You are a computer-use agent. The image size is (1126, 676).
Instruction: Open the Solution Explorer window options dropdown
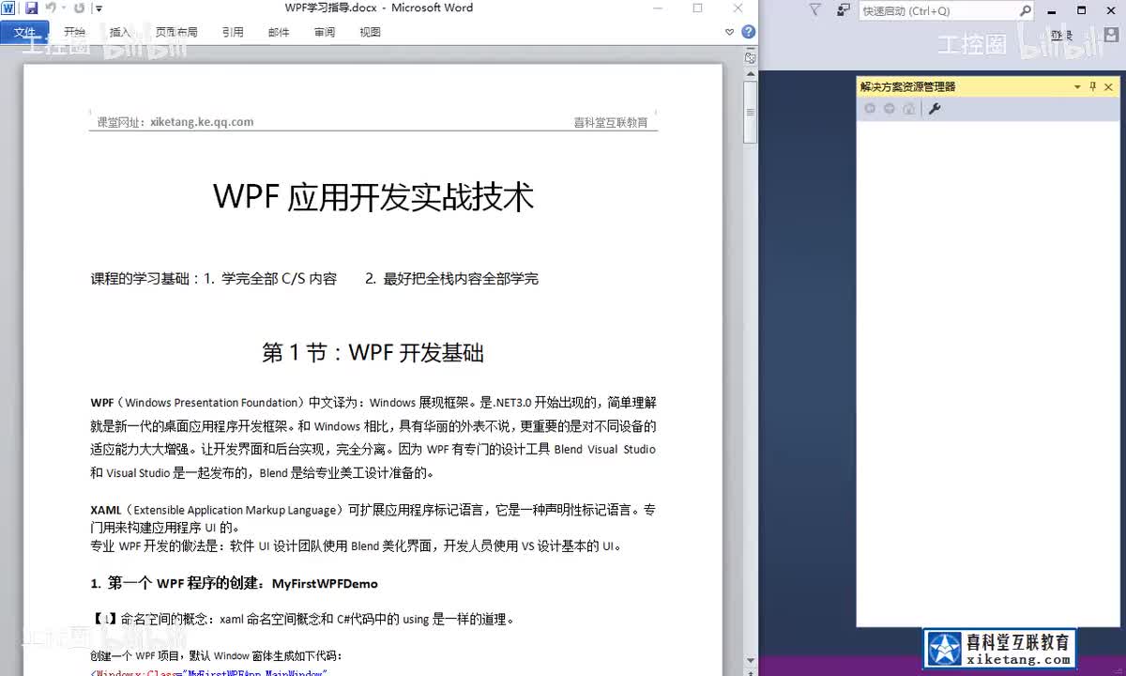coord(1077,86)
